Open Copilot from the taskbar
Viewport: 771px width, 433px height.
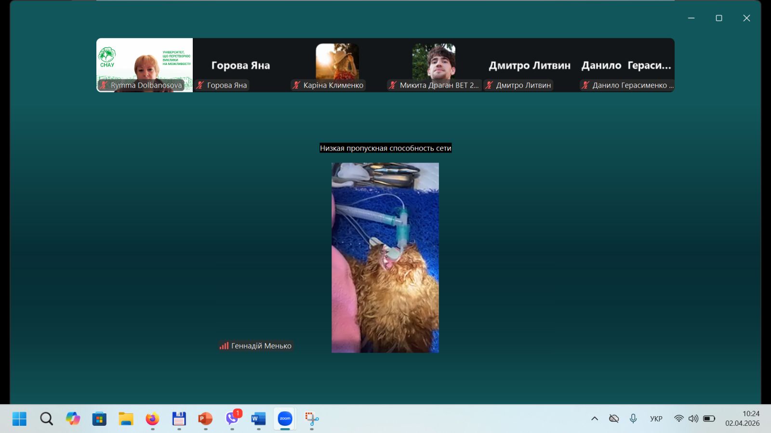[x=73, y=419]
